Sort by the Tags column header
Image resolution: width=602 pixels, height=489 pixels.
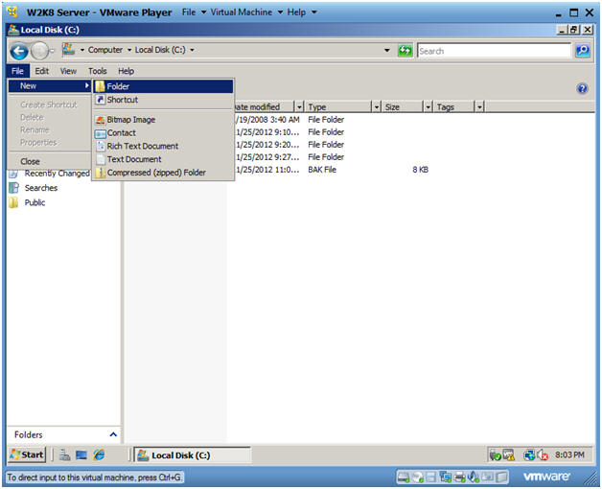(453, 106)
